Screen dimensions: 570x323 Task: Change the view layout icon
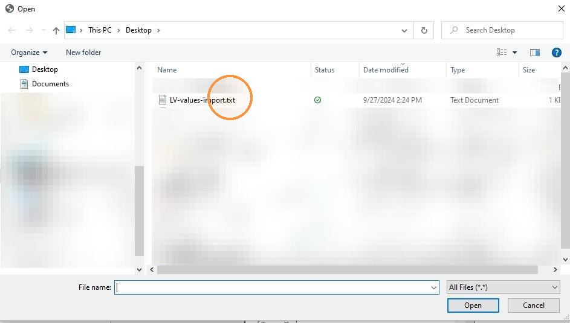point(502,53)
